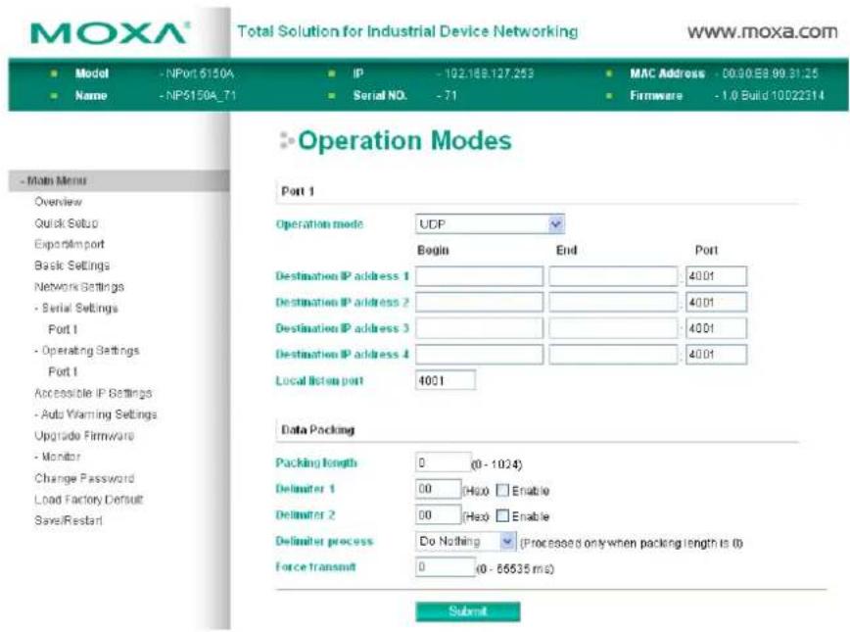Click the Force transmit input field
This screenshot has height=632, width=850.
pos(445,567)
